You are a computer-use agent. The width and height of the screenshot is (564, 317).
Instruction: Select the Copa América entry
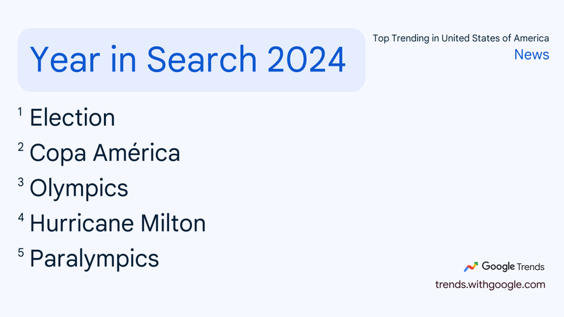(105, 153)
